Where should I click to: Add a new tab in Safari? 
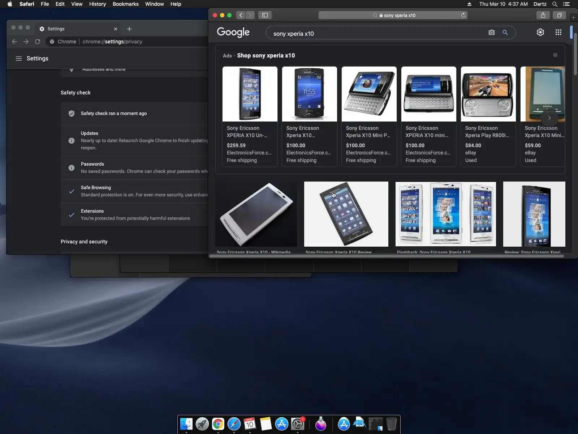point(573,17)
